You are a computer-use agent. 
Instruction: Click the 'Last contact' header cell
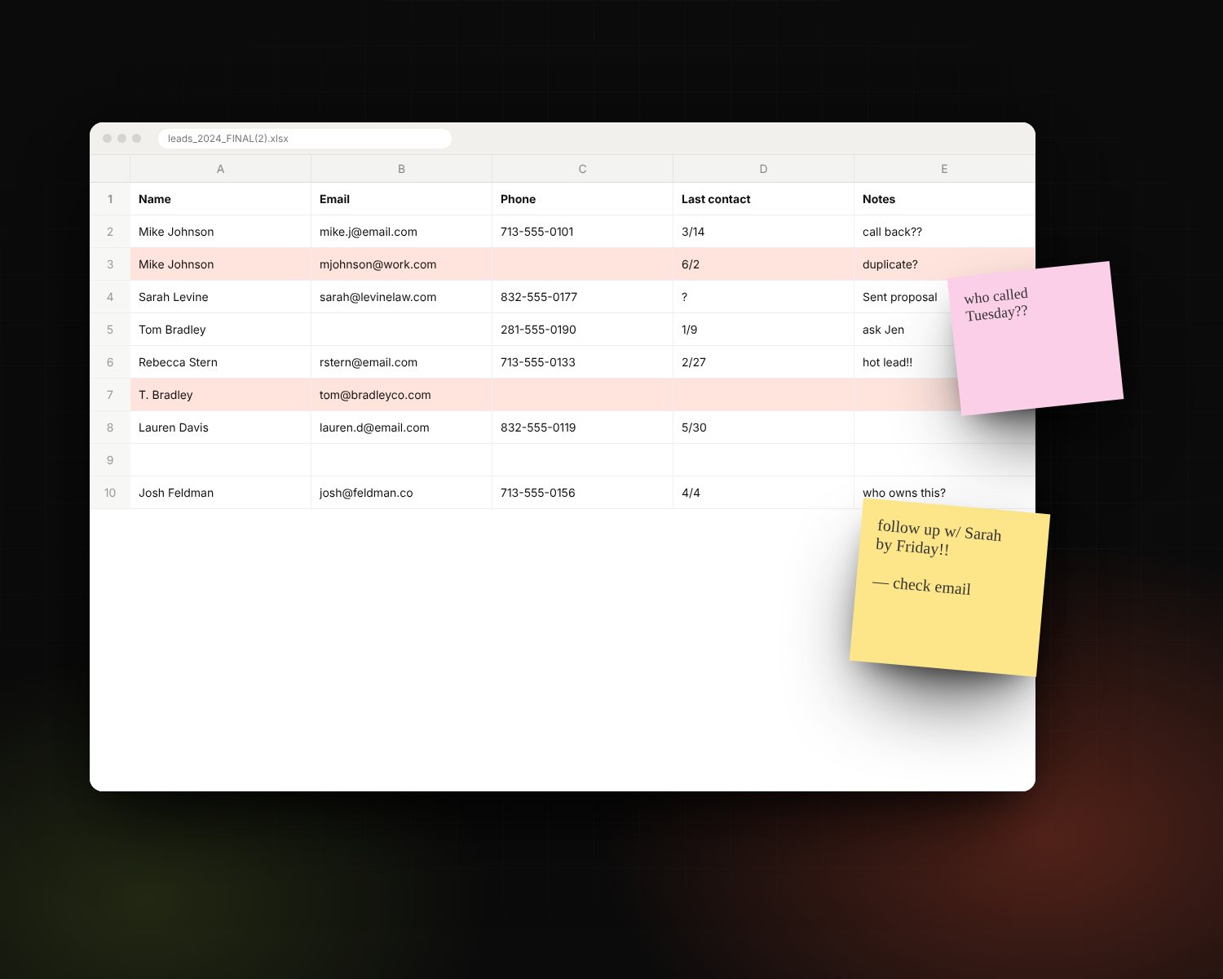pyautogui.click(x=763, y=199)
